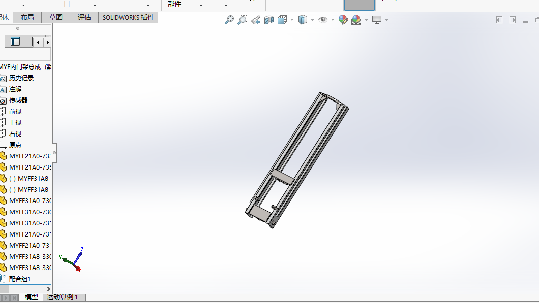
Task: Switch to the 评估 tab
Action: point(84,17)
